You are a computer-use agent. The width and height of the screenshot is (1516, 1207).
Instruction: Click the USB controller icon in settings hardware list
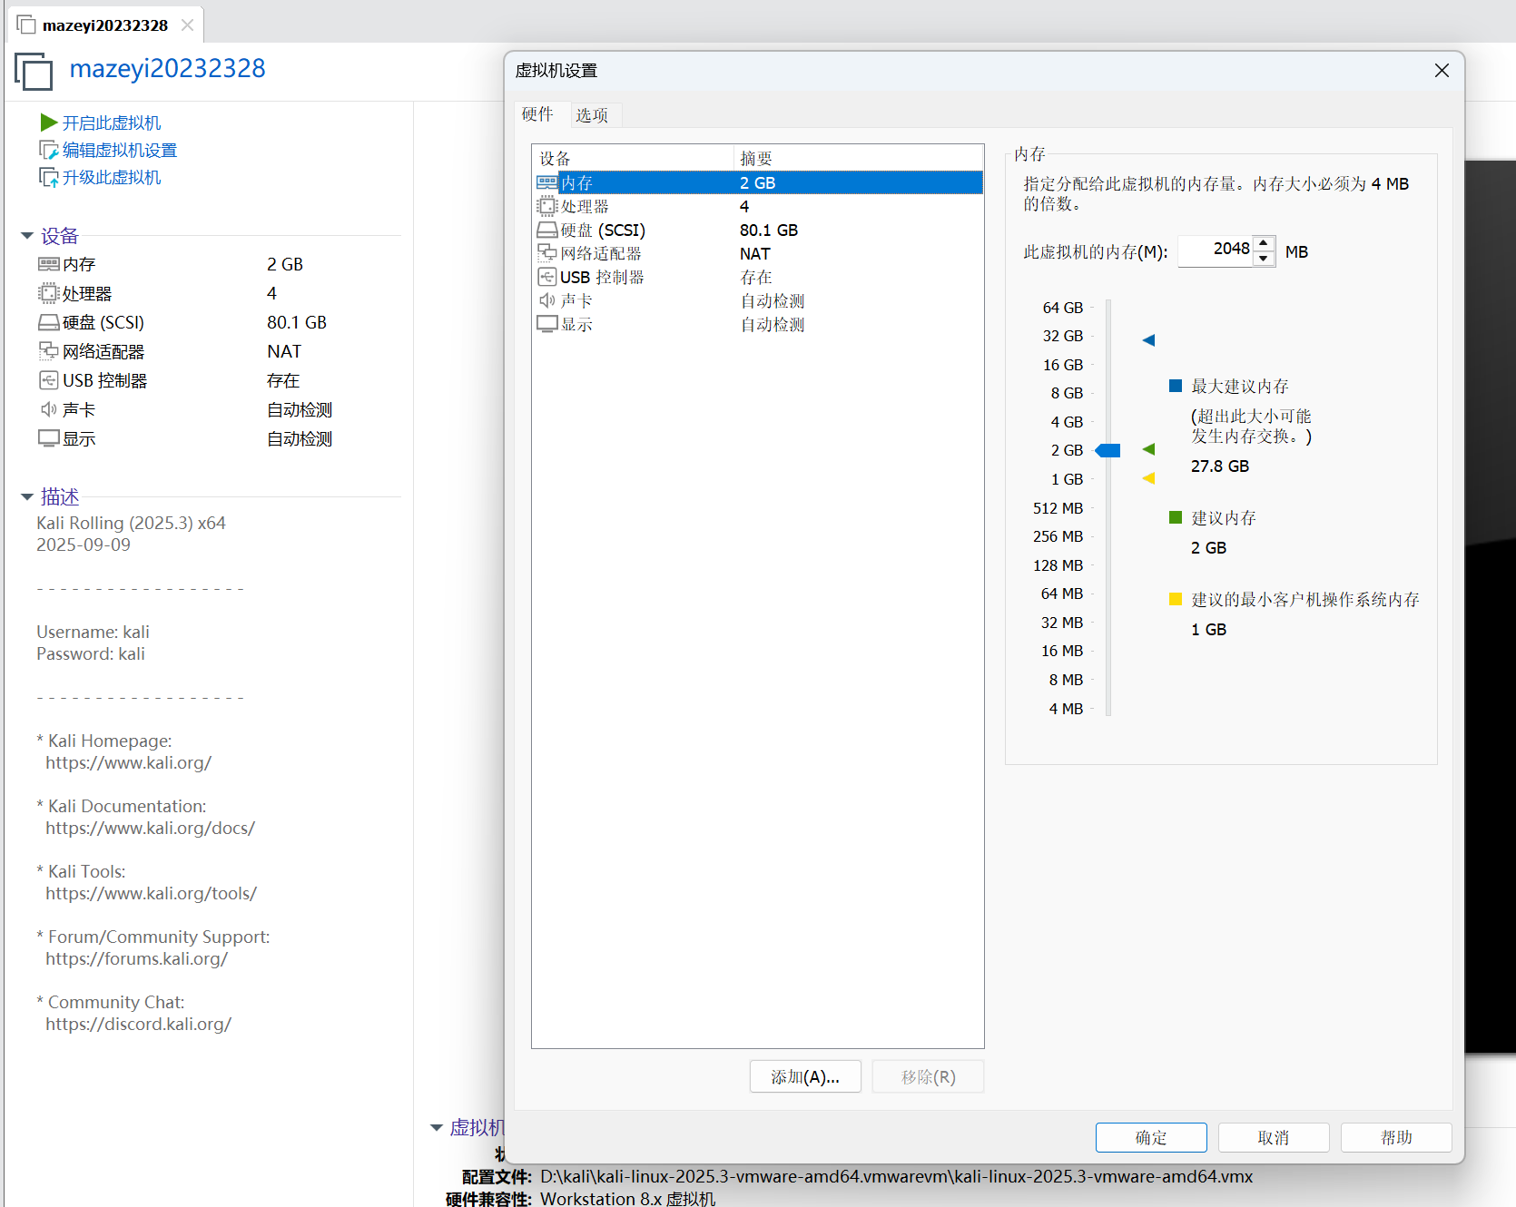pyautogui.click(x=547, y=277)
